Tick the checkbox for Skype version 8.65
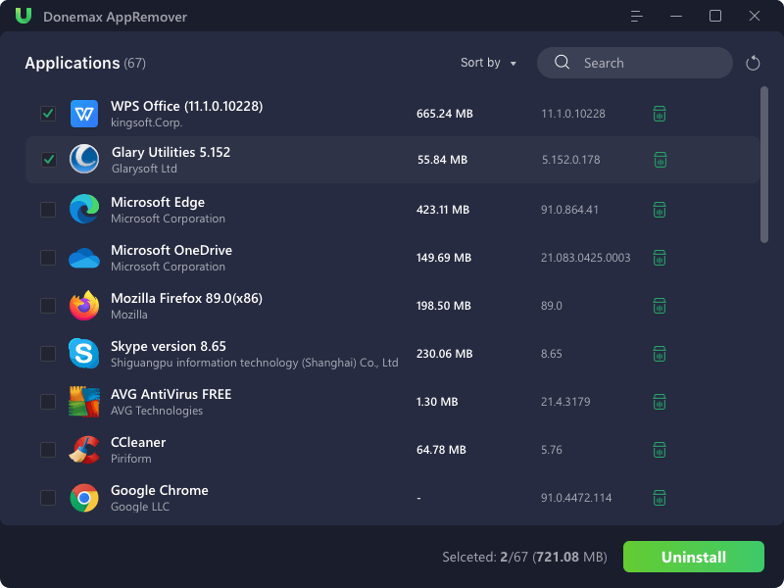The width and height of the screenshot is (784, 588). tap(48, 354)
